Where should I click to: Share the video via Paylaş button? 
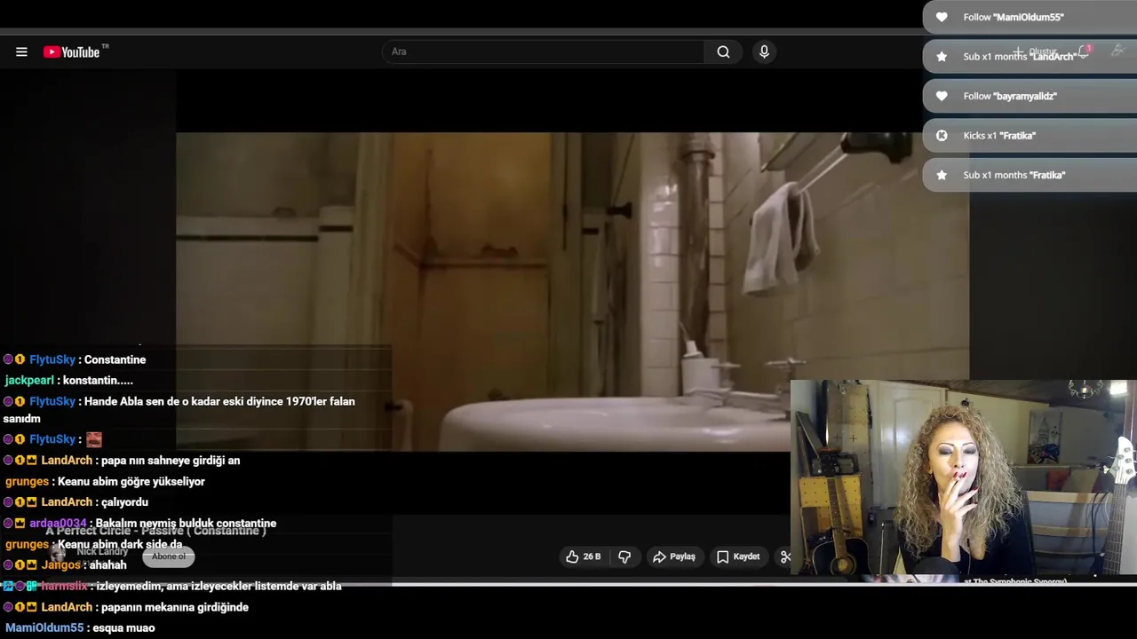click(673, 556)
